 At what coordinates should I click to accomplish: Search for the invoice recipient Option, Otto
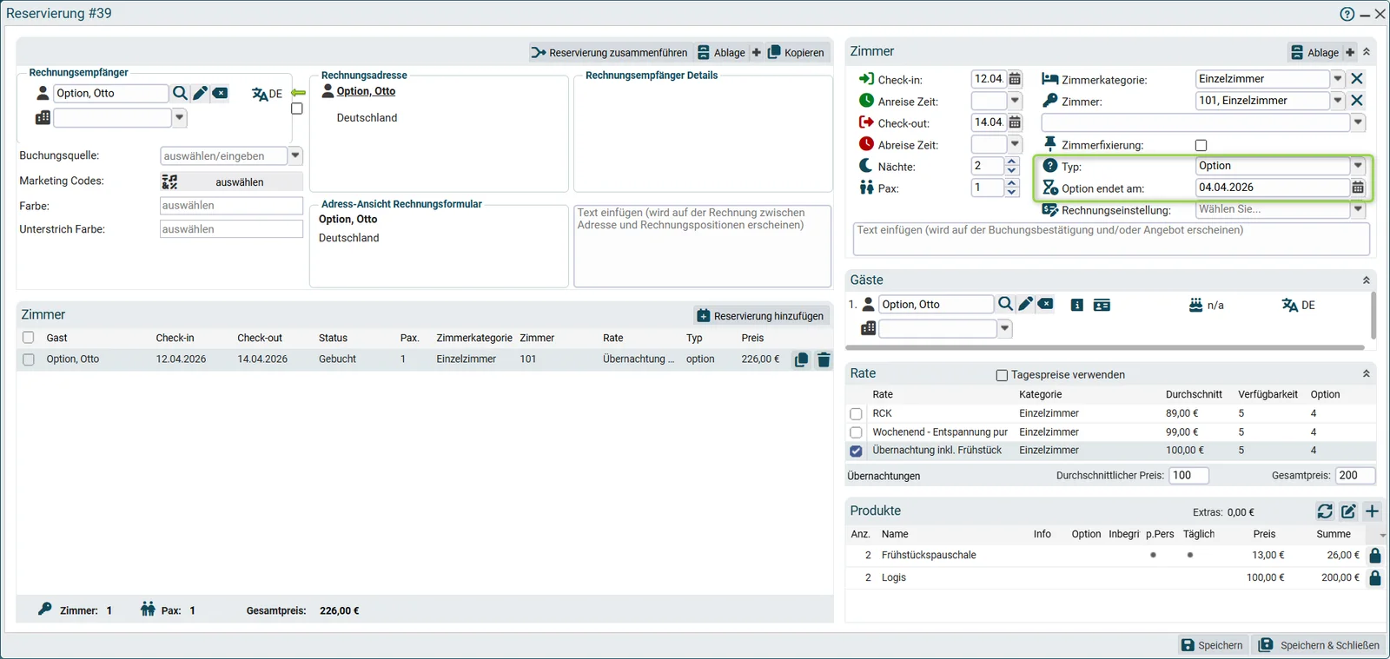(180, 93)
